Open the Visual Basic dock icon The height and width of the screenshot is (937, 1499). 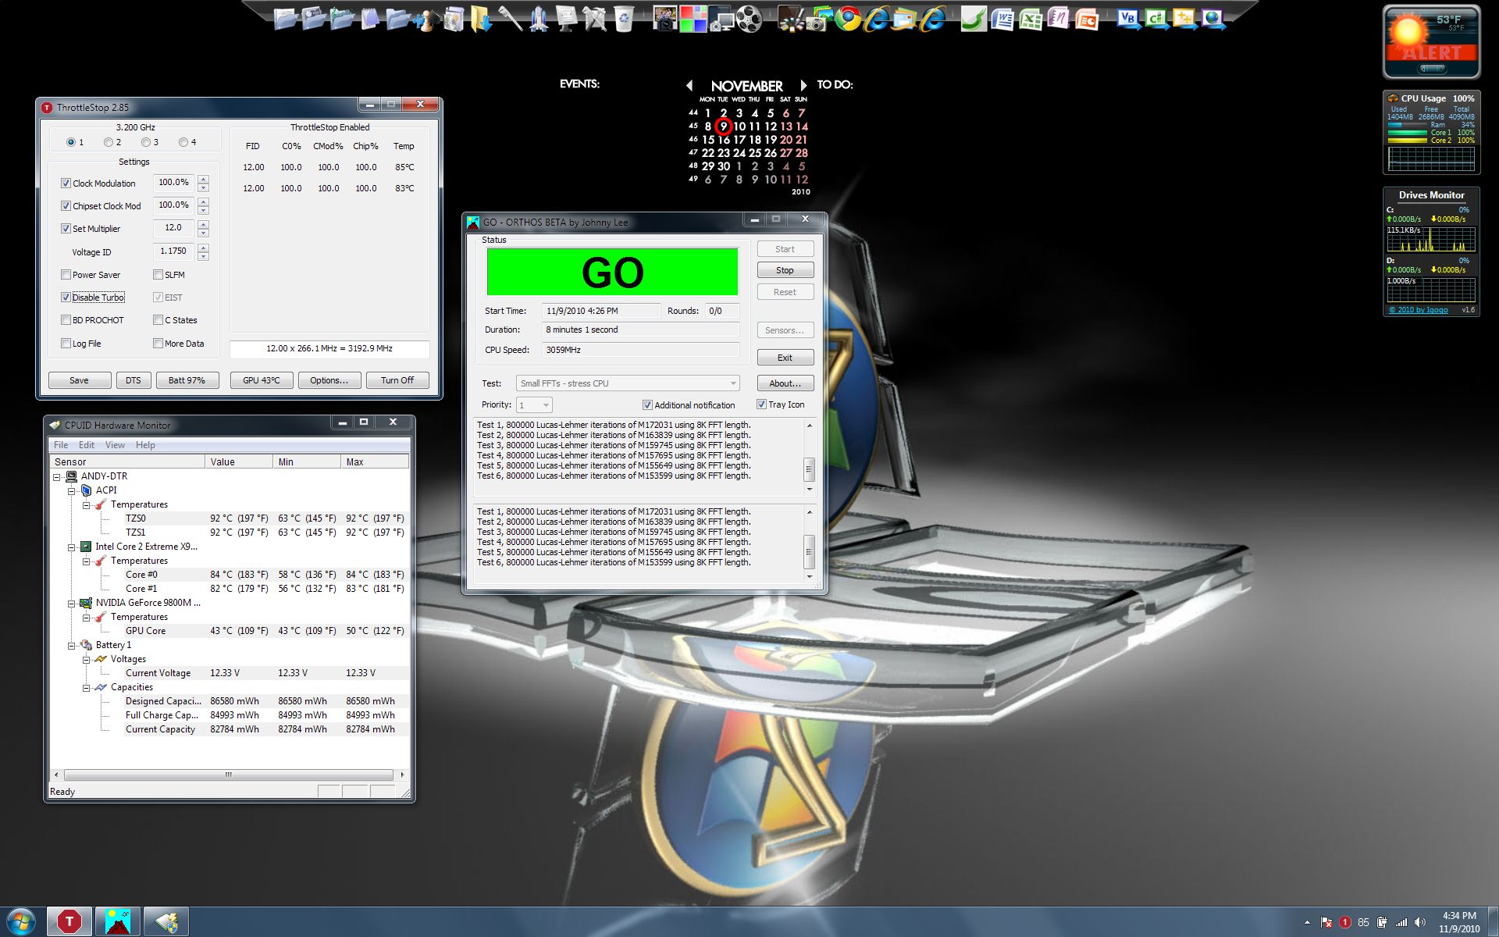(x=1128, y=19)
